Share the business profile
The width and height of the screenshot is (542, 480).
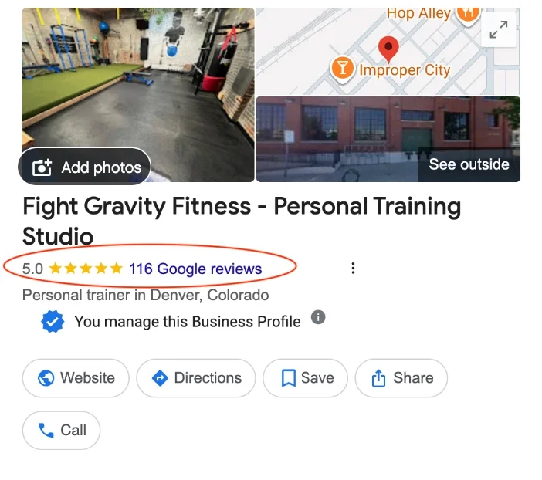401,377
